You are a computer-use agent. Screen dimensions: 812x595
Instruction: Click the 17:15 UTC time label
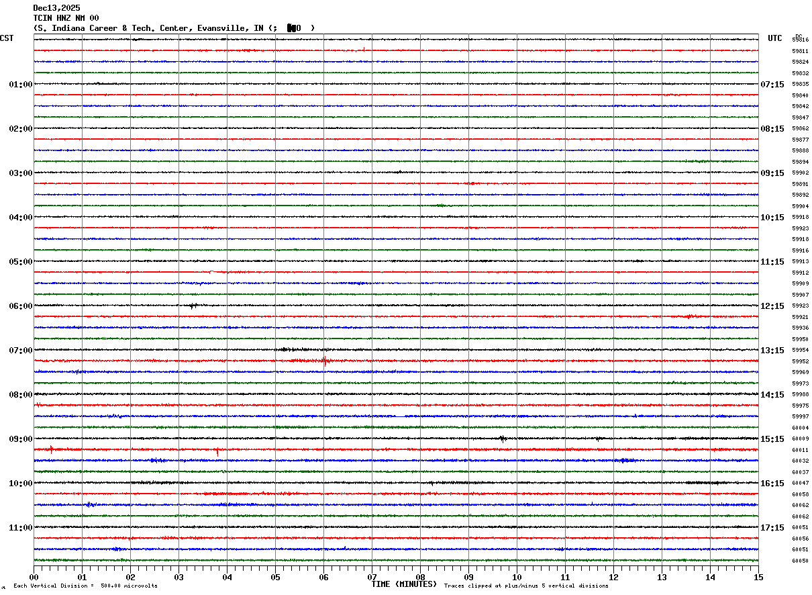pos(772,528)
